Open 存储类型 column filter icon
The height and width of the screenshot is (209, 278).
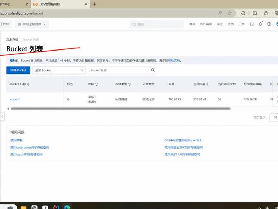click(x=130, y=84)
